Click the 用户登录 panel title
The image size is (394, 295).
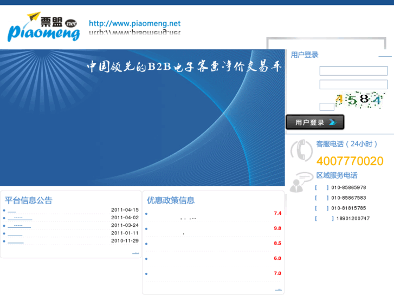[x=305, y=55]
